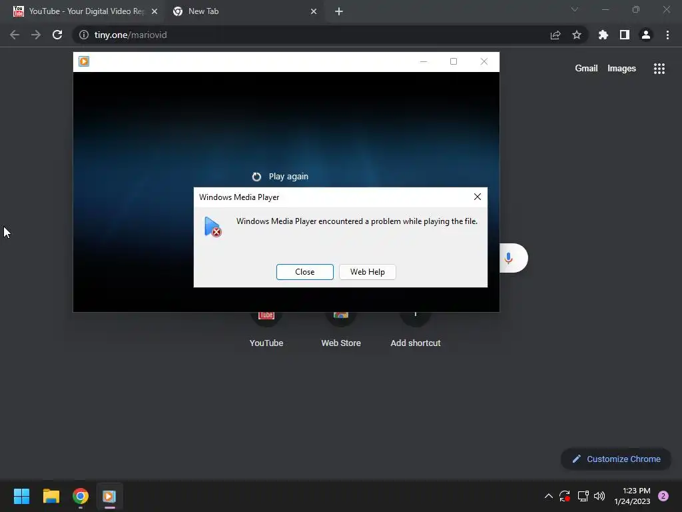This screenshot has height=512, width=682.
Task: Go forward in Chrome
Action: 36,35
